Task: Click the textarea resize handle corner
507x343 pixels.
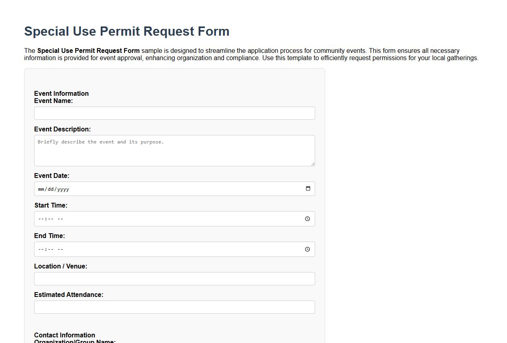Action: [x=313, y=163]
